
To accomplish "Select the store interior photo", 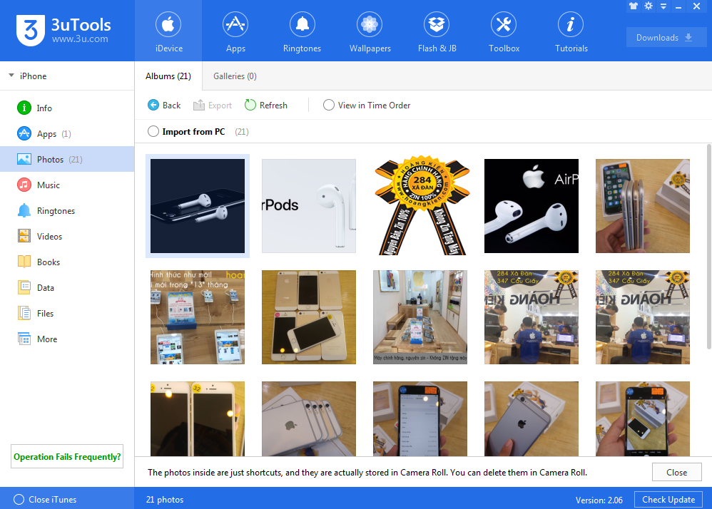I will pos(420,317).
